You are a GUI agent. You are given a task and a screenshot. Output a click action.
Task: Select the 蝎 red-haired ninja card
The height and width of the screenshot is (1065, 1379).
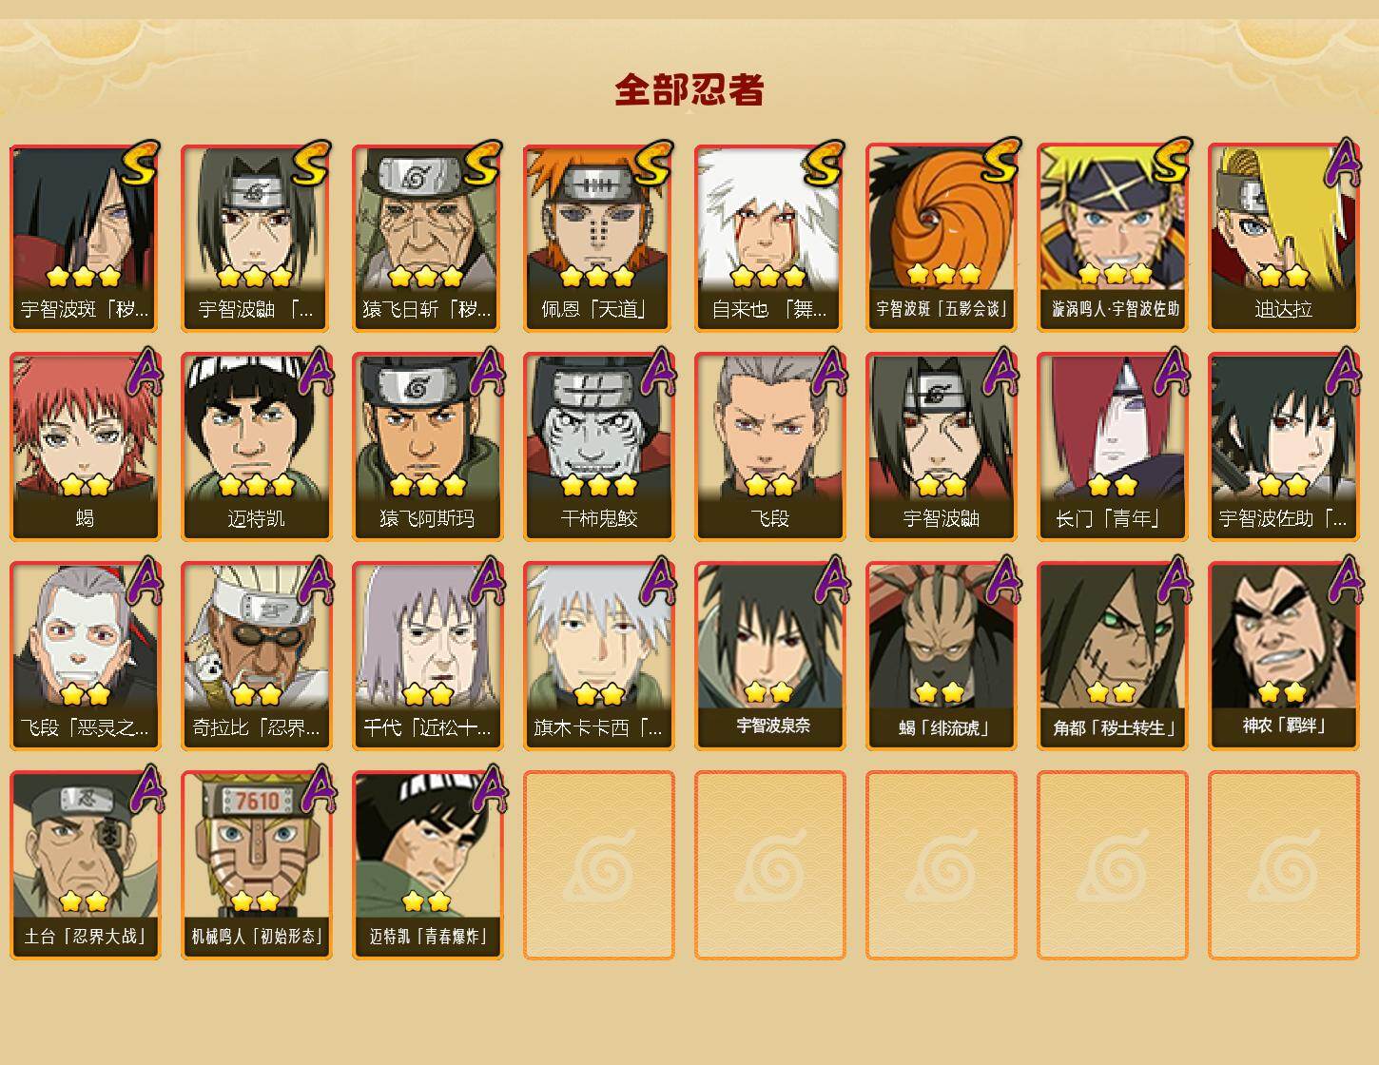tap(85, 447)
